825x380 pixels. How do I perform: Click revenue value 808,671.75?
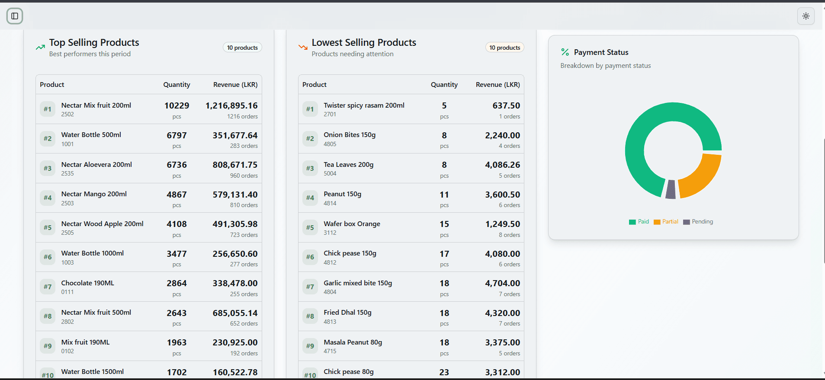point(235,165)
